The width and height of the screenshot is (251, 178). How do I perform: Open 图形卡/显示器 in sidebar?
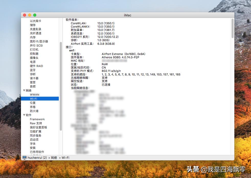[x=39, y=41]
